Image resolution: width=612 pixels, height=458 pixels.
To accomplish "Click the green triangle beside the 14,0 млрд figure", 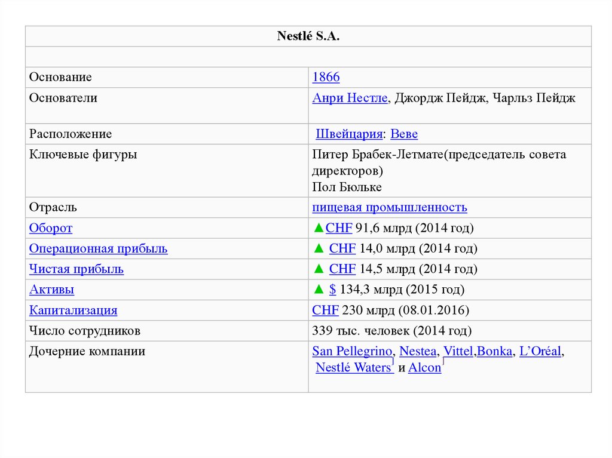I will (318, 249).
